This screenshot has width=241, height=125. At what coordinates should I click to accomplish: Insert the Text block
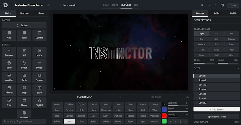(x=24, y=53)
